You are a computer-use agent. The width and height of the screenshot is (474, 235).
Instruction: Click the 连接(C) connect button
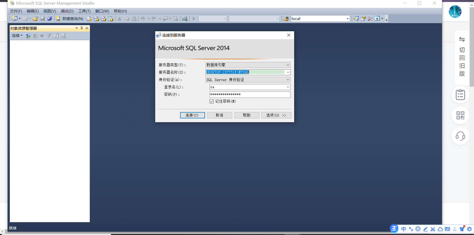tap(192, 115)
